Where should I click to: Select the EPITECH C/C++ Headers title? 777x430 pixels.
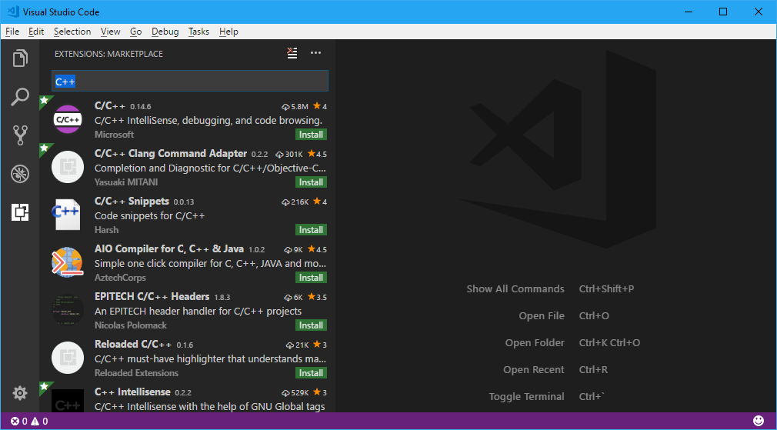152,297
